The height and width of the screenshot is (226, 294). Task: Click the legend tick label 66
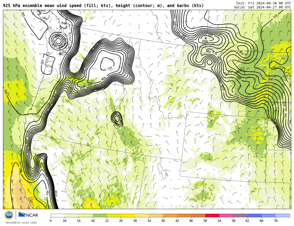click(262, 221)
